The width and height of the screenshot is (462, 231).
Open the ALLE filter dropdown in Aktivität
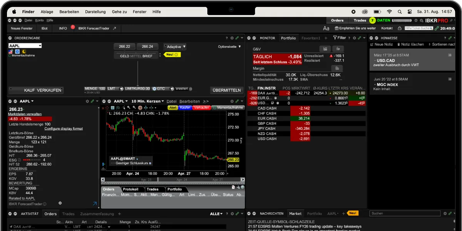point(216,214)
